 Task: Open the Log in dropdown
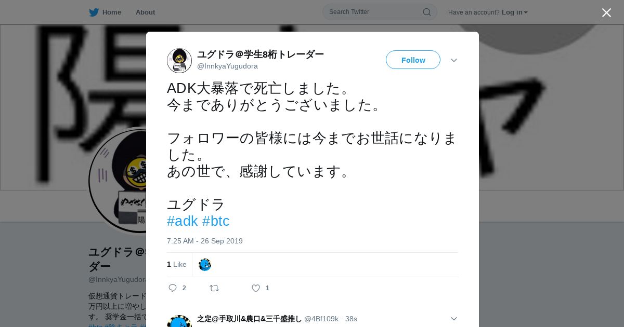[515, 12]
